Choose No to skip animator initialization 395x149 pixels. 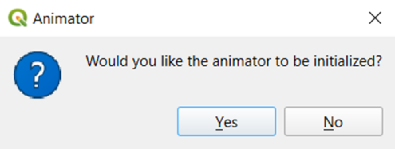(334, 122)
